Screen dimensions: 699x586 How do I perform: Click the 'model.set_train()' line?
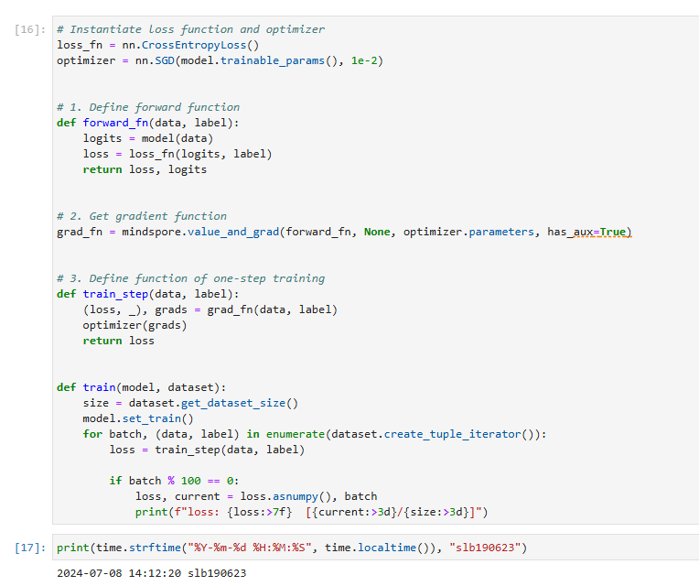pos(138,418)
